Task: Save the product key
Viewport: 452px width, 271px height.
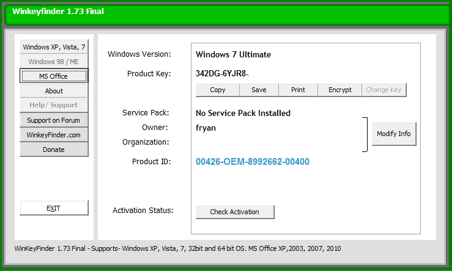Action: pyautogui.click(x=259, y=90)
